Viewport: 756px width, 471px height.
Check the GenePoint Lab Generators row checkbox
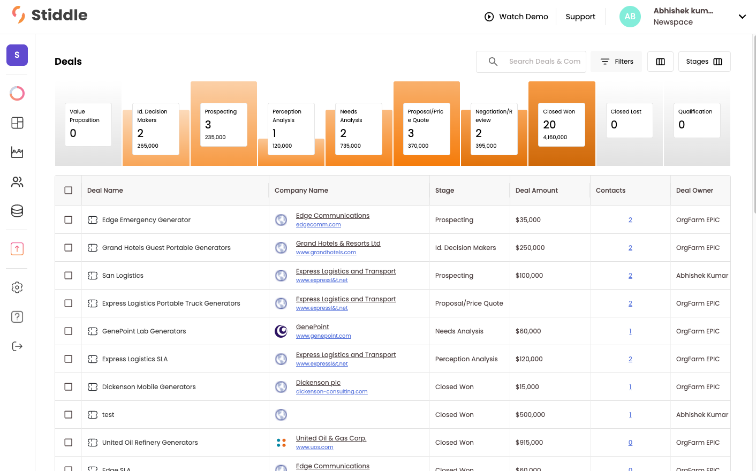(x=68, y=331)
